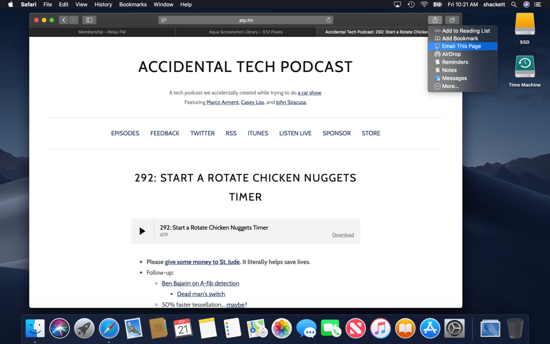This screenshot has width=550, height=344.
Task: Open the LISTEN LIVE link
Action: [x=295, y=133]
